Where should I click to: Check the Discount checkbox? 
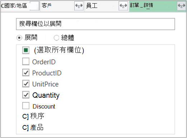(26, 106)
